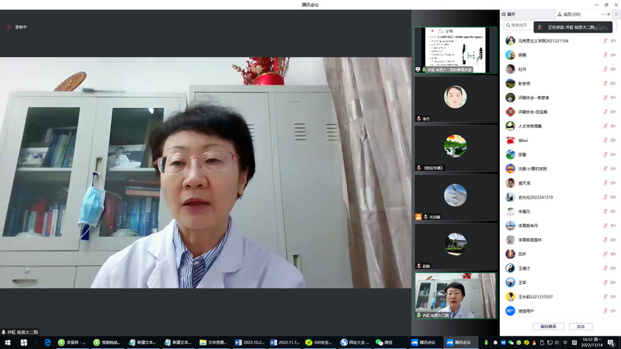This screenshot has width=621, height=349.
Task: Switch to the 聊天 chat tab
Action: (x=515, y=14)
